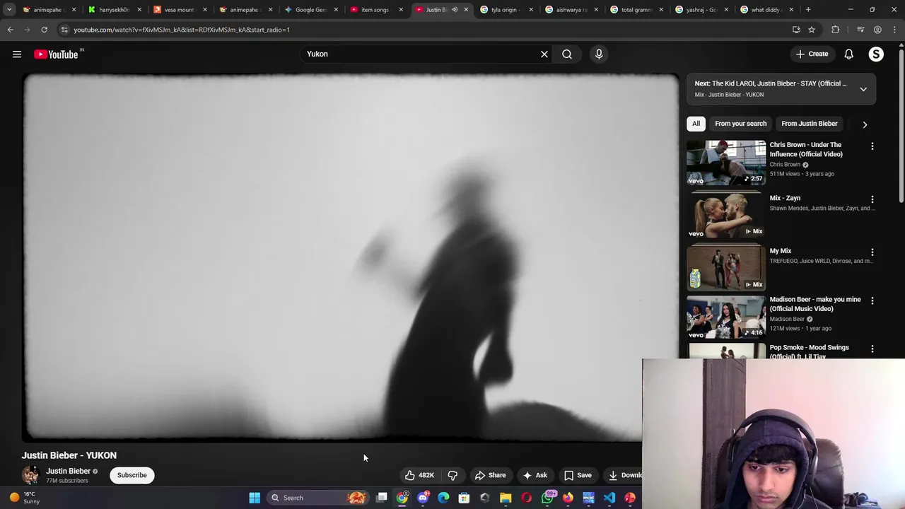This screenshot has height=509, width=905.
Task: Subscribe to Justin Bieber channel
Action: tap(132, 475)
